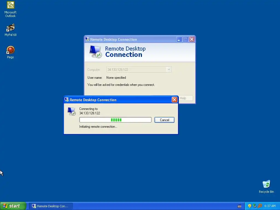Image resolution: width=280 pixels, height=210 pixels.
Task: Click the progress dialog title bar icon
Action: click(67, 100)
